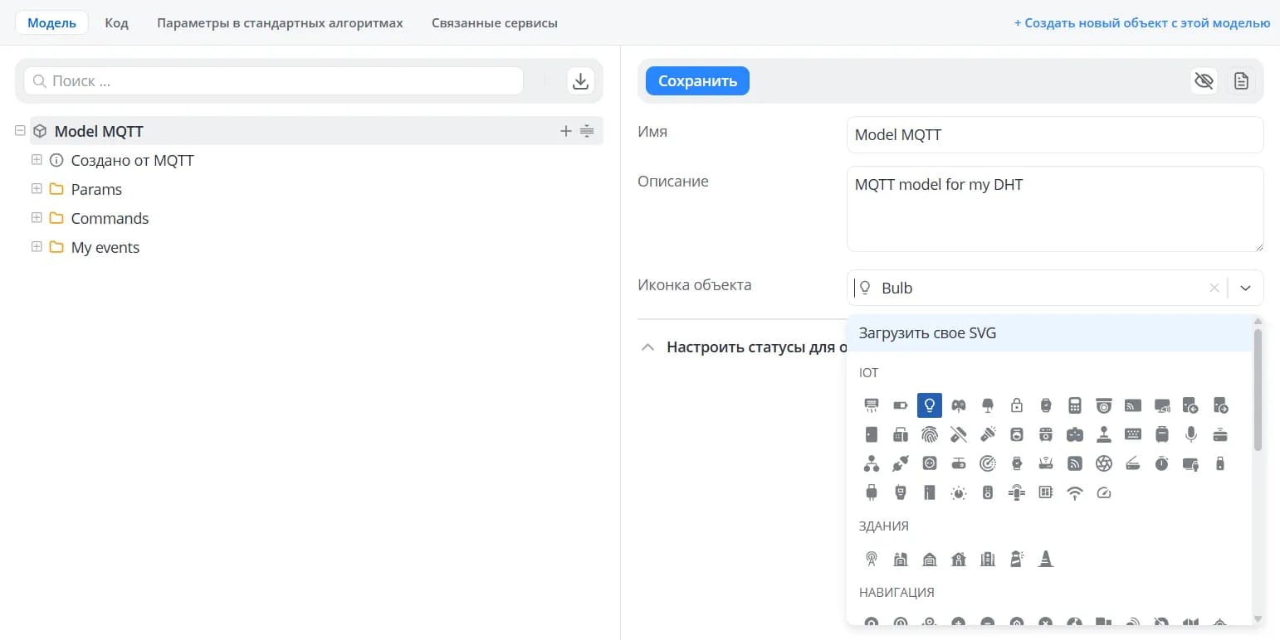Select the padlock icon
This screenshot has width=1280, height=640.
tap(1017, 405)
